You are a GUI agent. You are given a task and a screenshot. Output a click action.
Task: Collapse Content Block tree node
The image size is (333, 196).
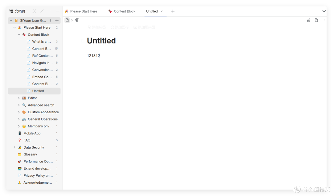19,34
